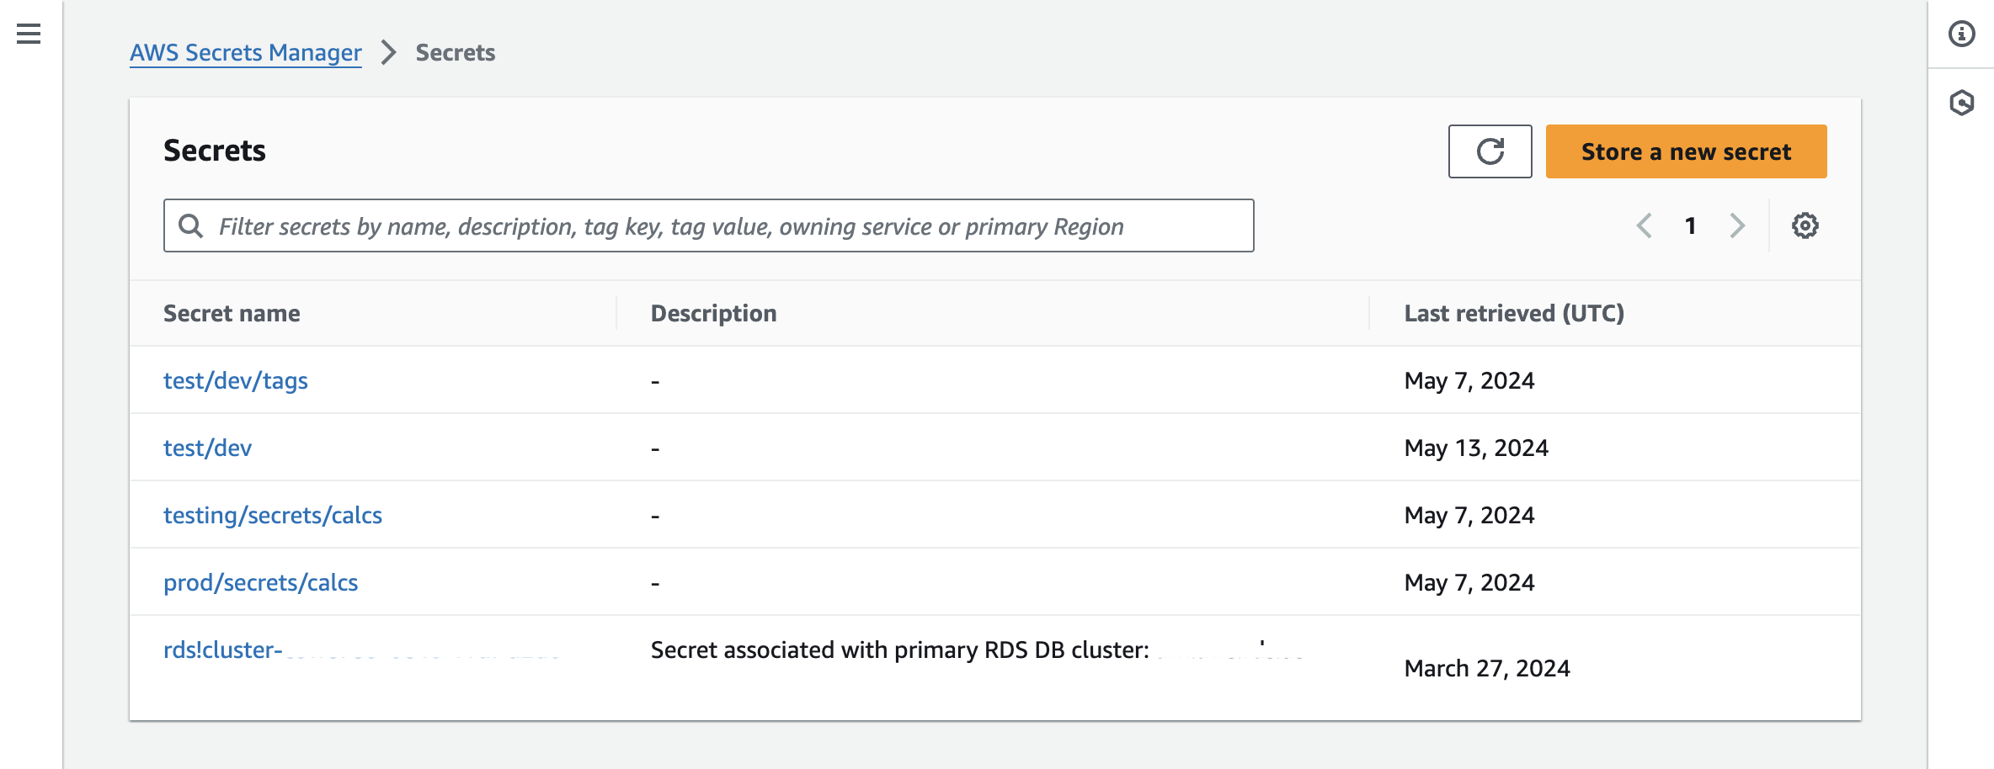
Task: Click the previous page chevron
Action: pyautogui.click(x=1644, y=225)
